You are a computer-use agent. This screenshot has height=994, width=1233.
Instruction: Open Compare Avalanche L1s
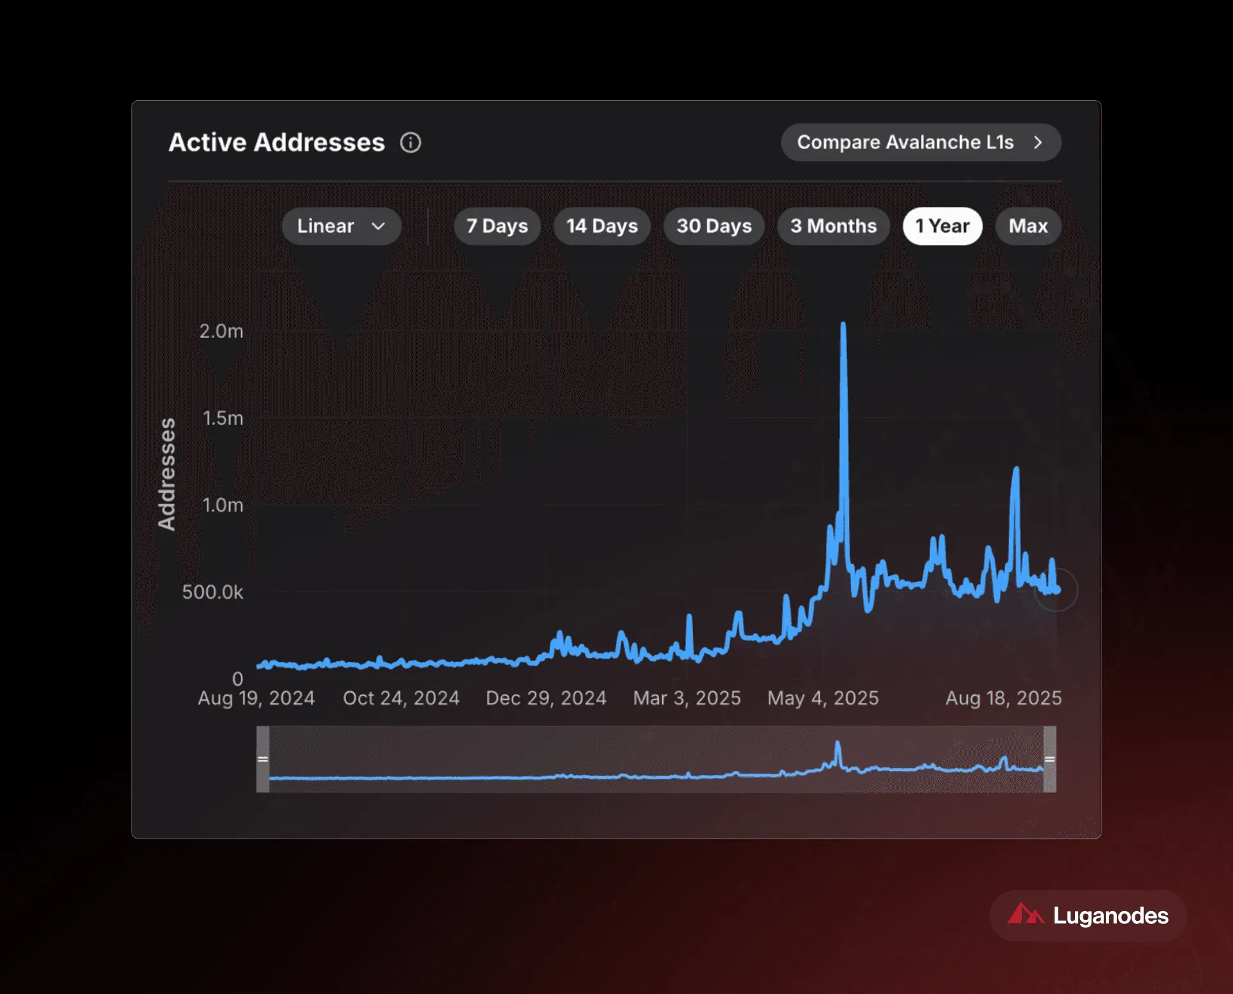(921, 143)
